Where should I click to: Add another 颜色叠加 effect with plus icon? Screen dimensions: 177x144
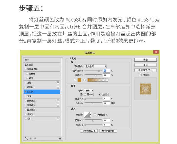click(58, 101)
